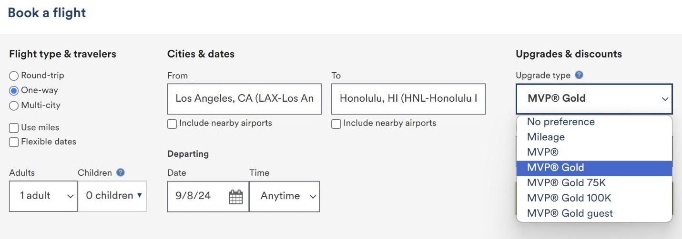Click the Upgrade type help icon
Viewport: 682px width, 239px height.
(579, 75)
